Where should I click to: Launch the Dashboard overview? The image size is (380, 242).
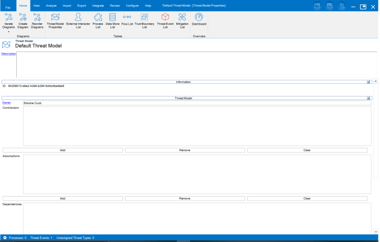pyautogui.click(x=199, y=19)
